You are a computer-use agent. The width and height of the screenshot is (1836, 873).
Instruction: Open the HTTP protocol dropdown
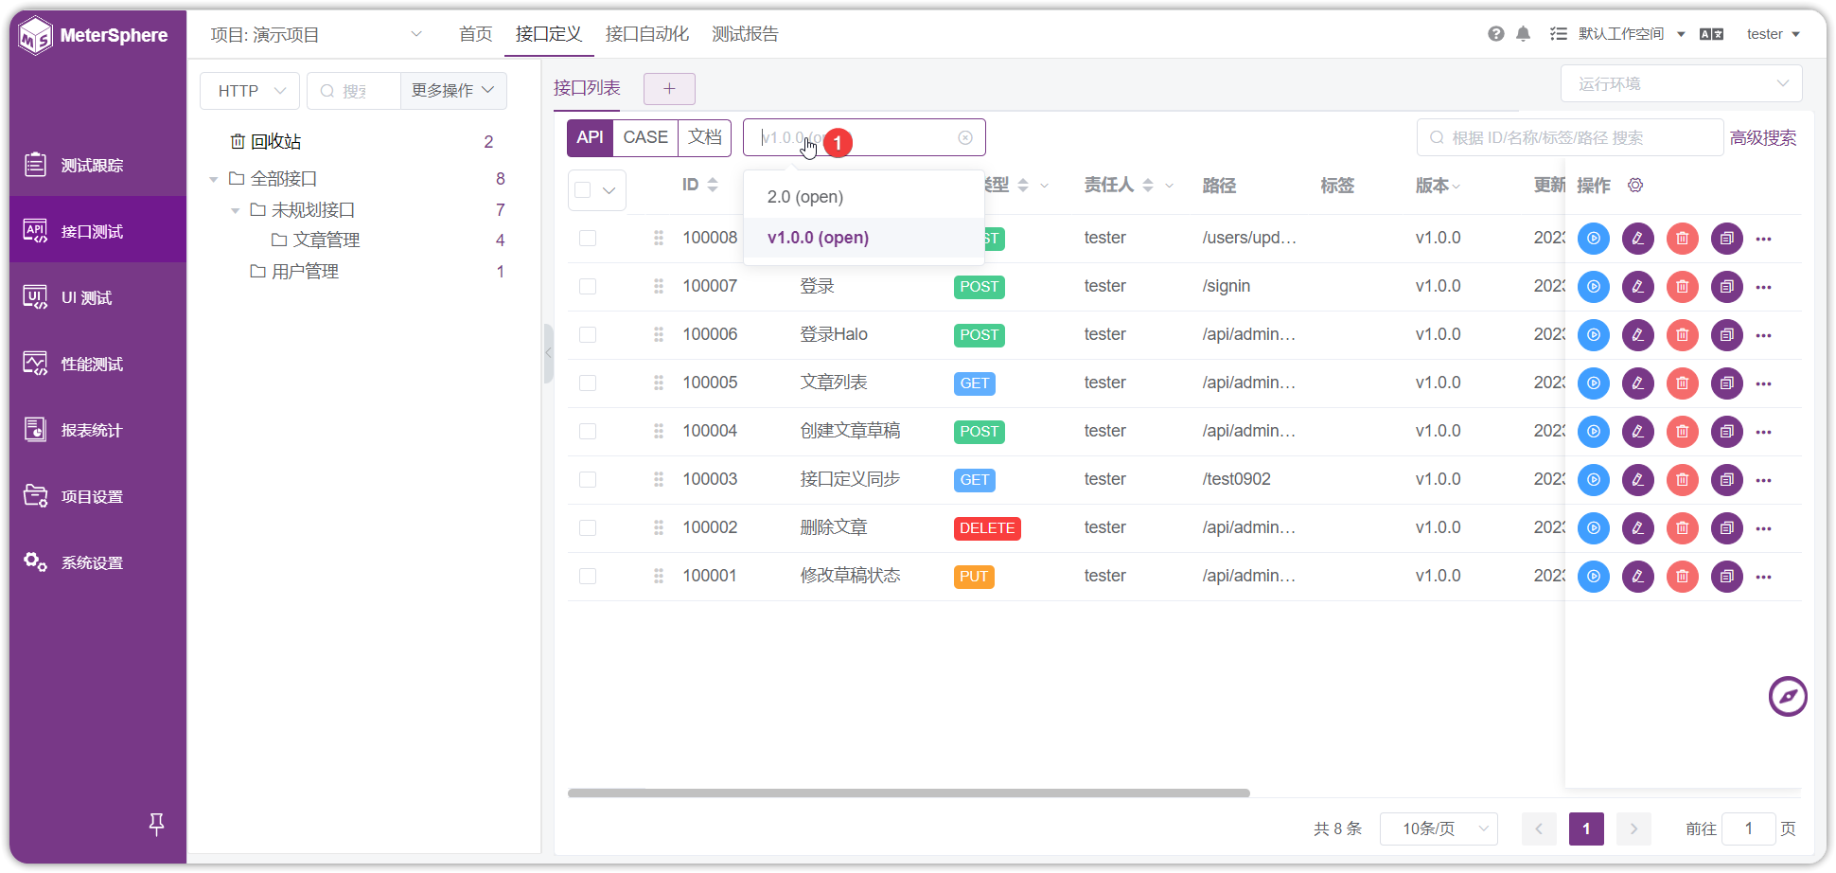pyautogui.click(x=250, y=91)
